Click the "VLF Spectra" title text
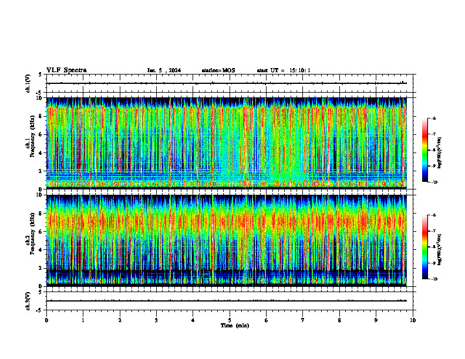 (66, 70)
